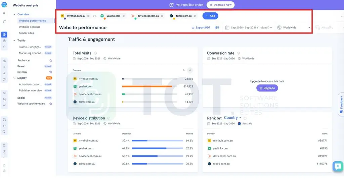Show info tooltip for Total visits

tap(95, 53)
